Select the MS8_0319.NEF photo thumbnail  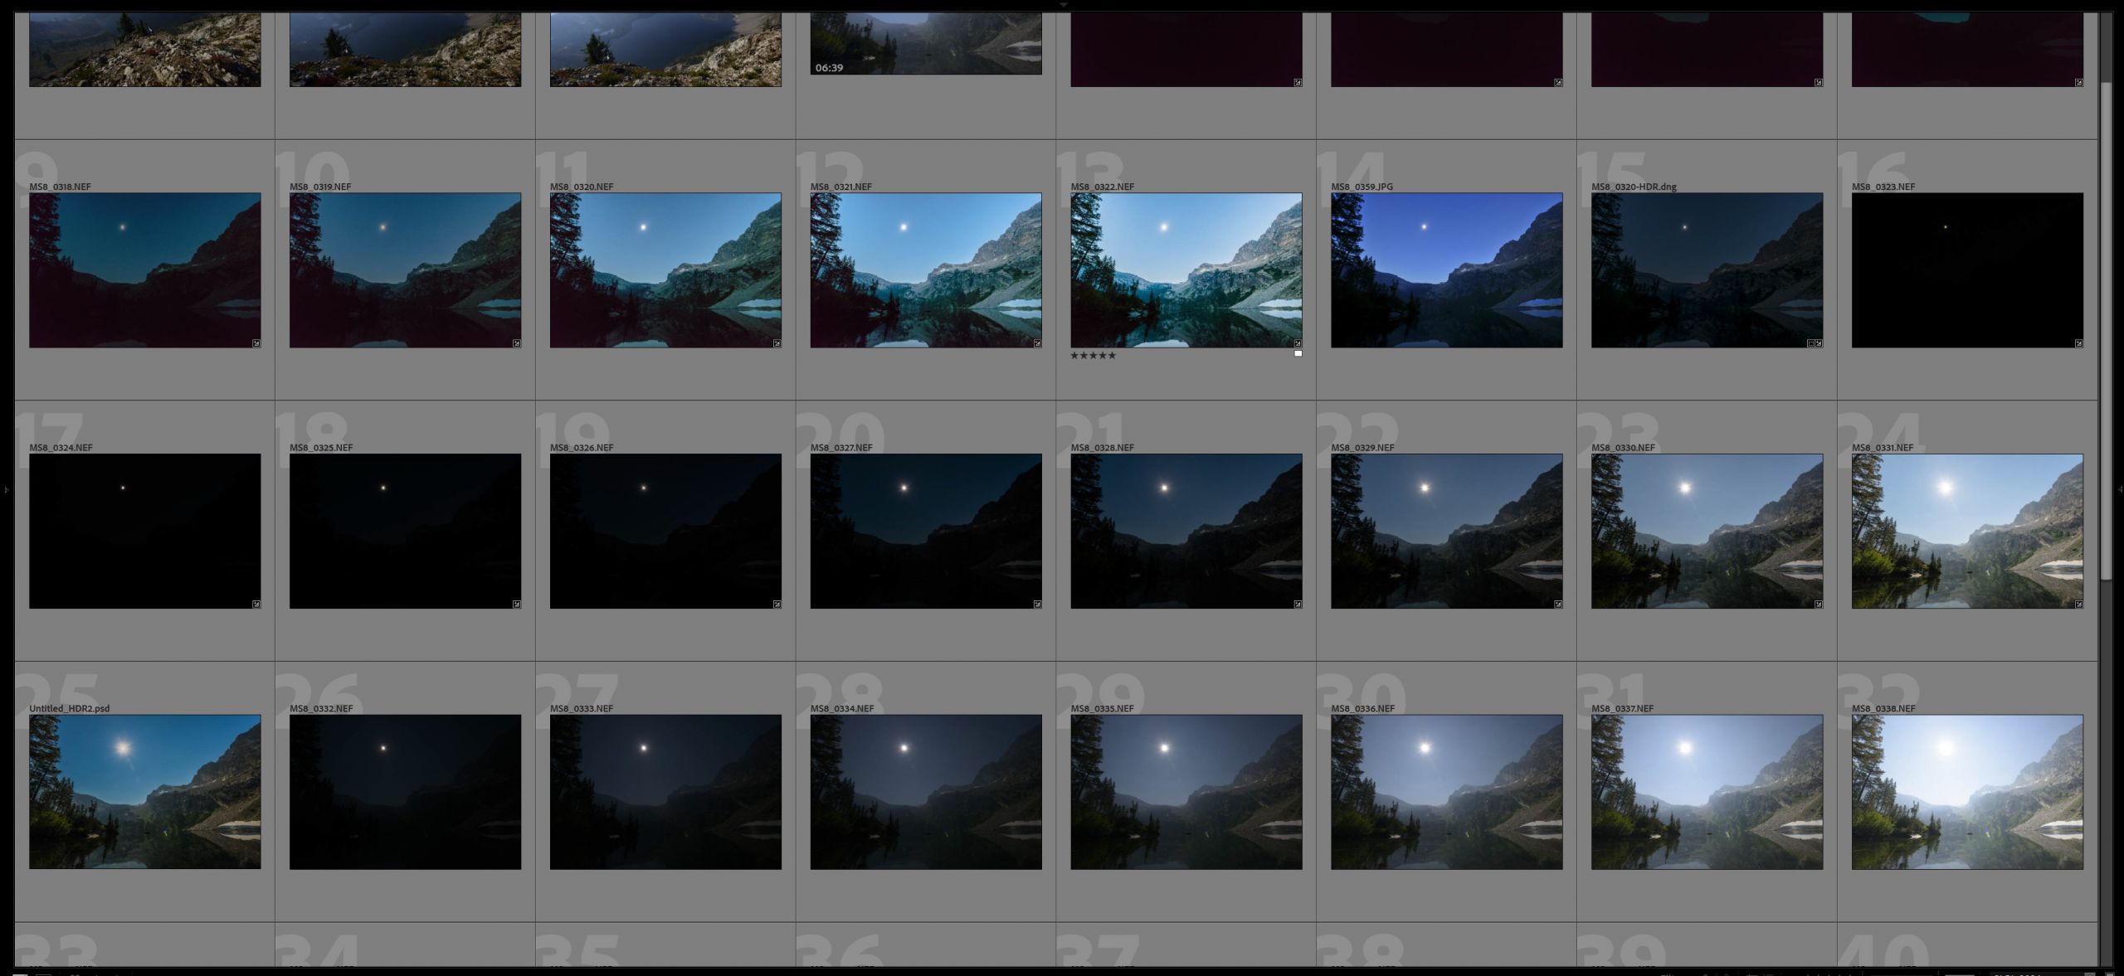point(406,270)
